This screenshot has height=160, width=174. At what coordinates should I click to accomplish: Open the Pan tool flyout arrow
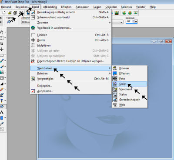pos(5,32)
